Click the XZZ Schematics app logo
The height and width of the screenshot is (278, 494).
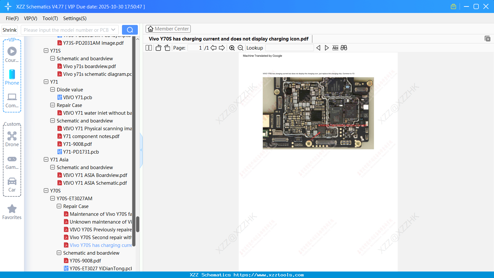pyautogui.click(x=8, y=6)
